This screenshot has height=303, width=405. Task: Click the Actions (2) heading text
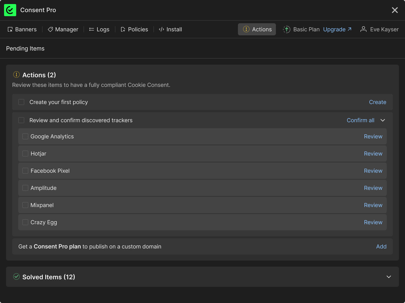coord(39,75)
